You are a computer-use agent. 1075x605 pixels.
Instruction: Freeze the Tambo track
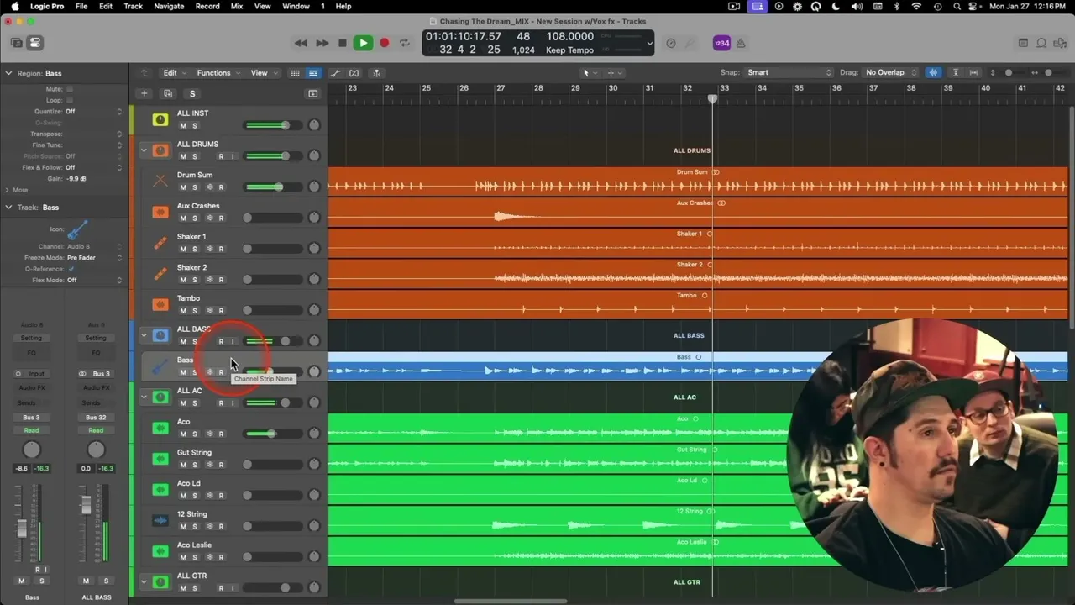tap(210, 311)
